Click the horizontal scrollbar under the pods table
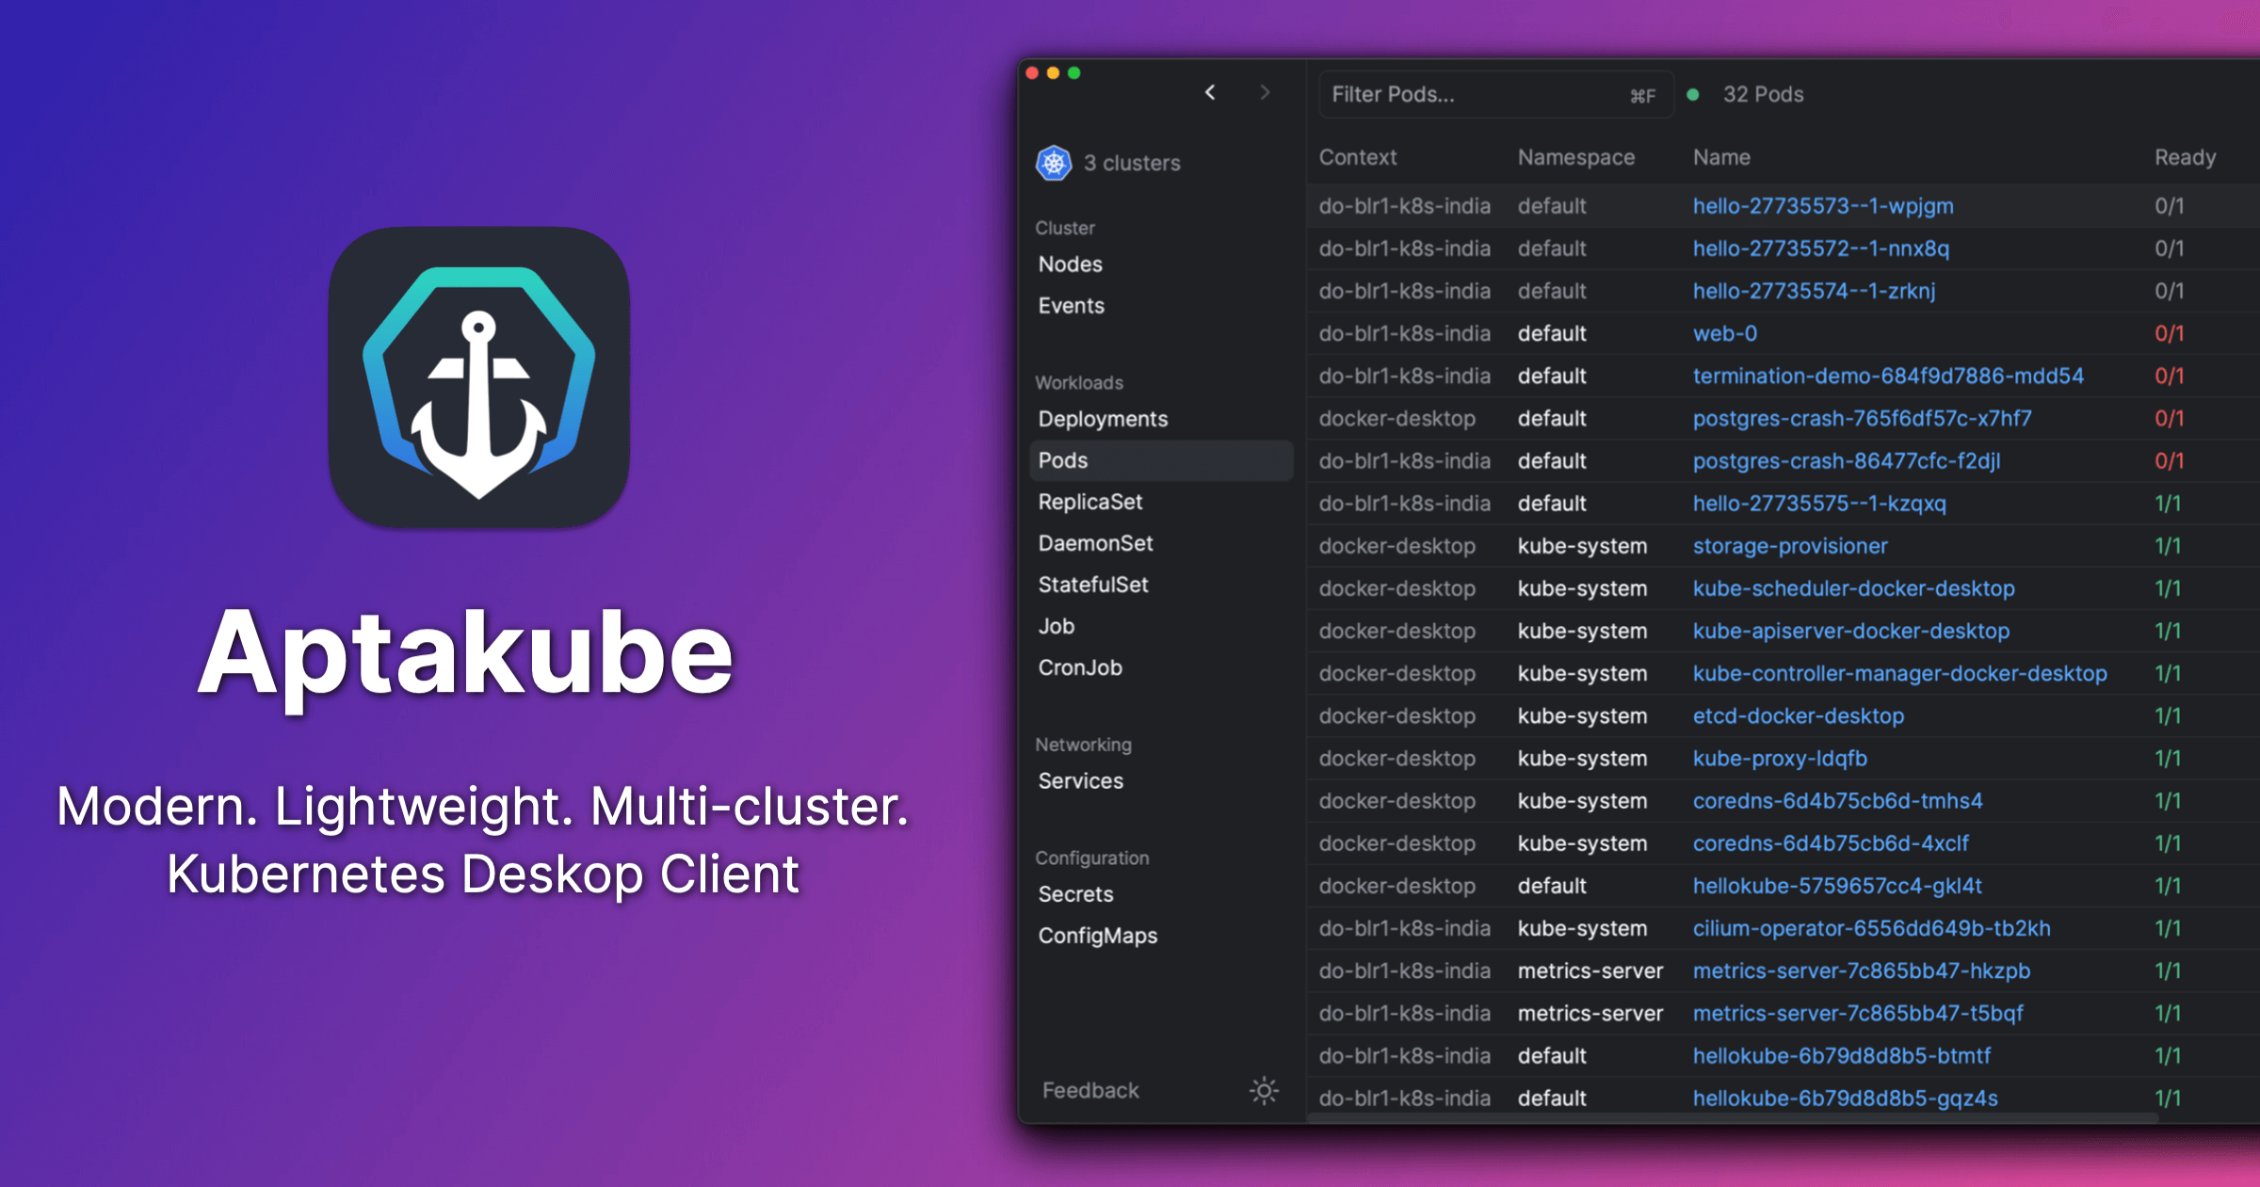 pos(1733,1118)
